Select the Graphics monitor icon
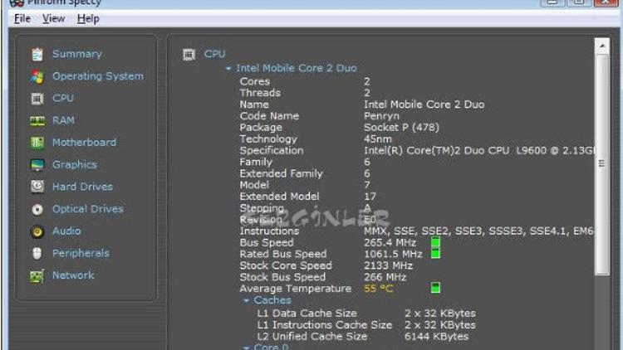 [x=37, y=165]
